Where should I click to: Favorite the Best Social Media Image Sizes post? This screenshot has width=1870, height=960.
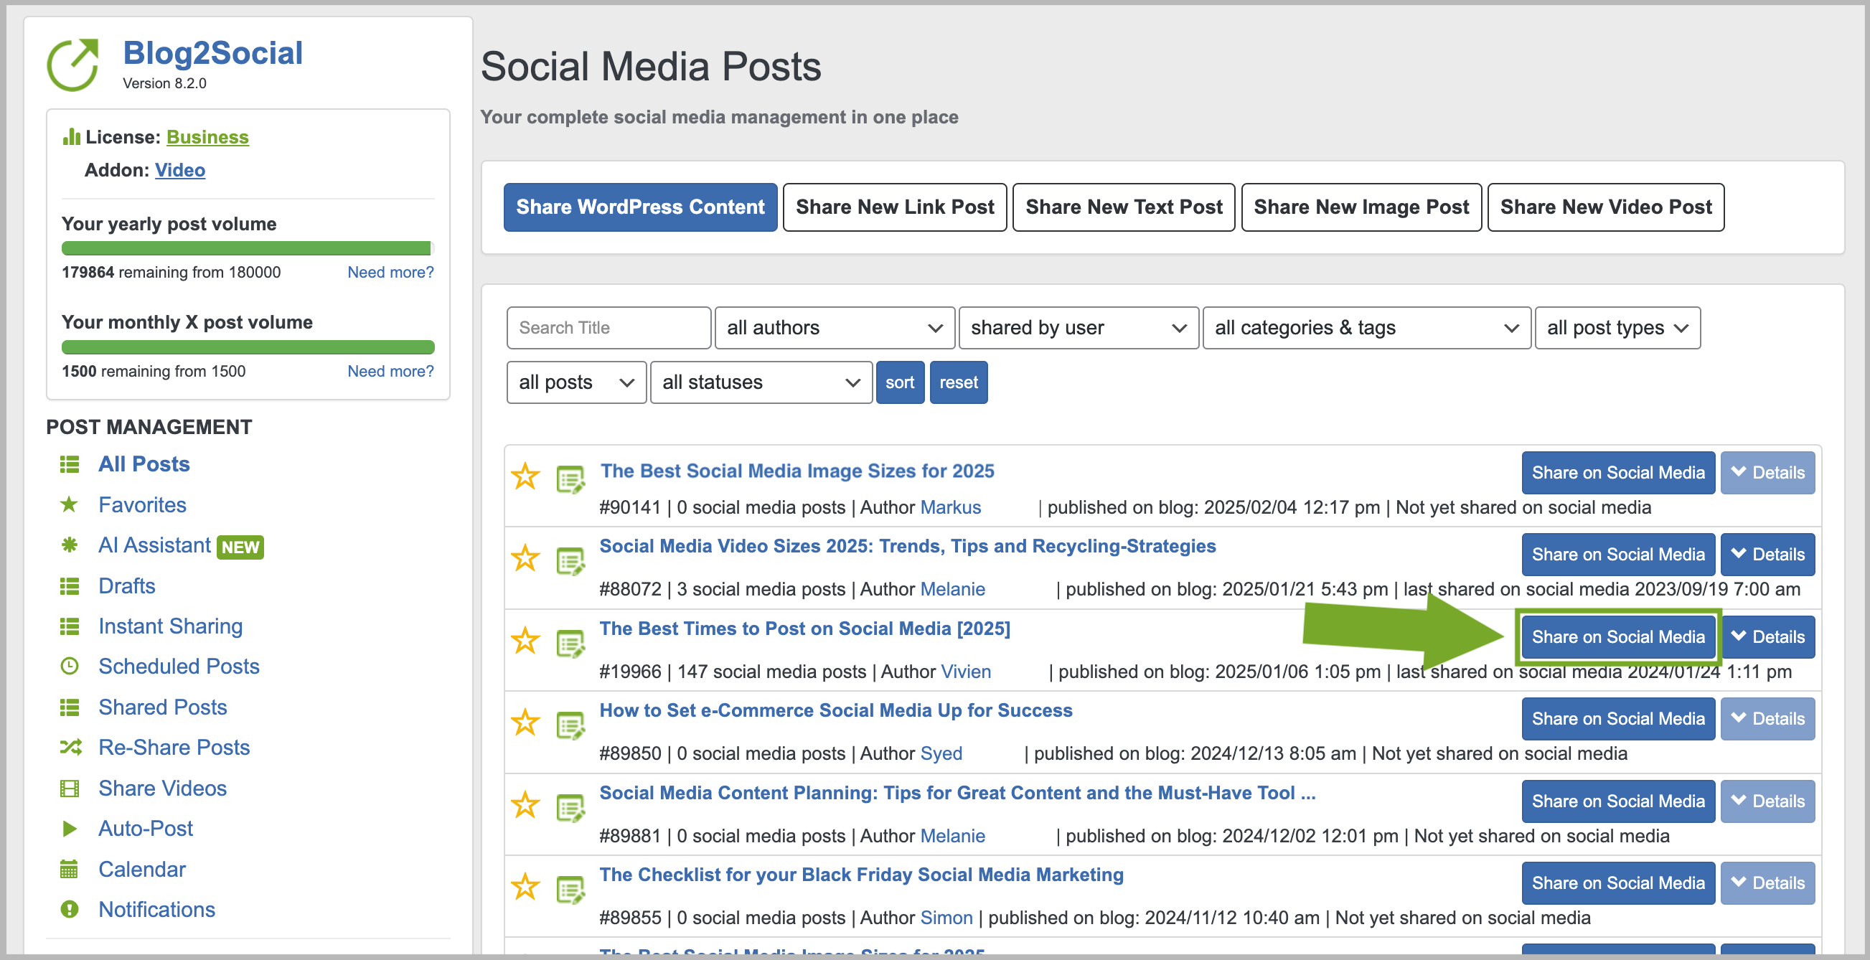coord(525,477)
